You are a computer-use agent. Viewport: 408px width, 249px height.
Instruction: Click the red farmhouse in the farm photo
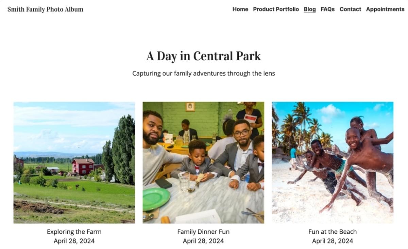click(x=83, y=167)
